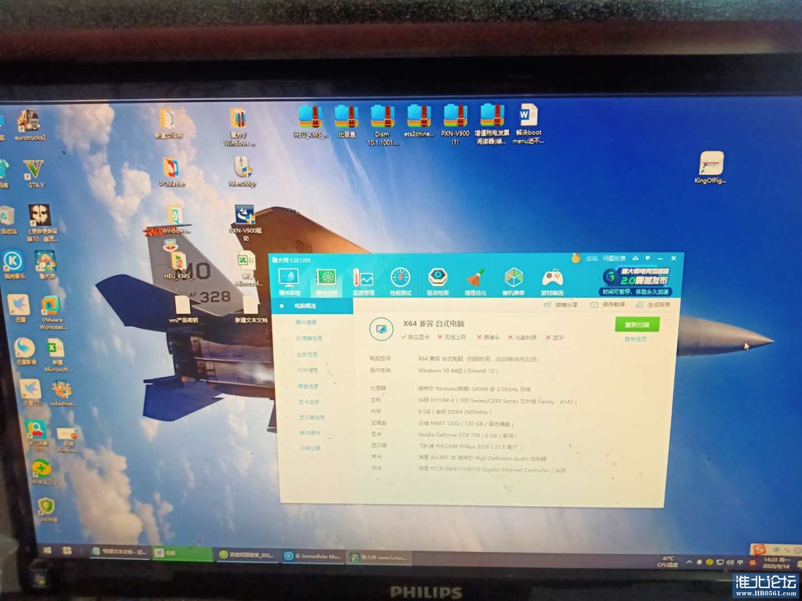
Task: Open 问题反馈 in title bar
Action: [x=614, y=258]
